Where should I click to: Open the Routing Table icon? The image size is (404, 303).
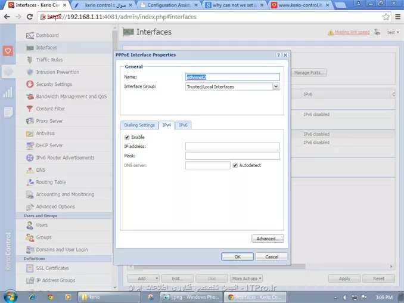point(30,182)
